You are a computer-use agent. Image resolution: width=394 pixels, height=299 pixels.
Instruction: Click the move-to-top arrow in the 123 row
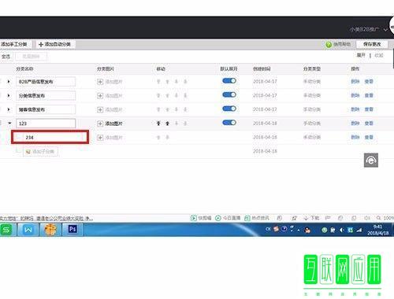(158, 124)
